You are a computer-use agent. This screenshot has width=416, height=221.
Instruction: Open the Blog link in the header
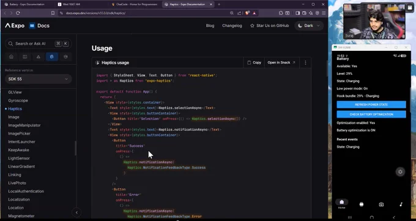210,26
